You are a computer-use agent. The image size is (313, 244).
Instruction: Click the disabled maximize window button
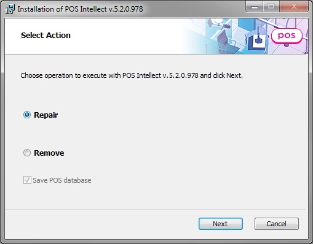pos(271,7)
